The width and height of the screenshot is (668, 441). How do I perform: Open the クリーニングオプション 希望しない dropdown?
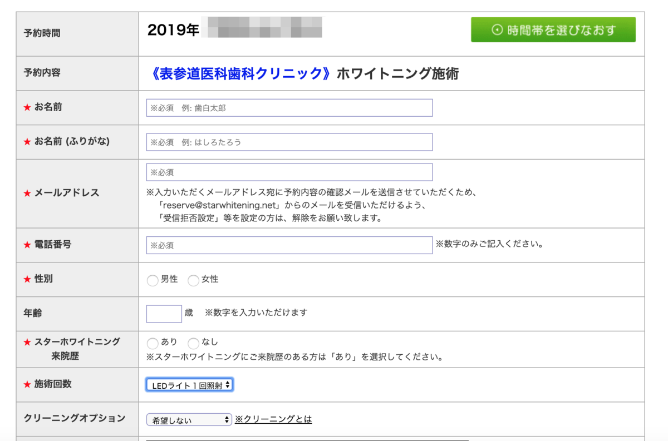189,420
